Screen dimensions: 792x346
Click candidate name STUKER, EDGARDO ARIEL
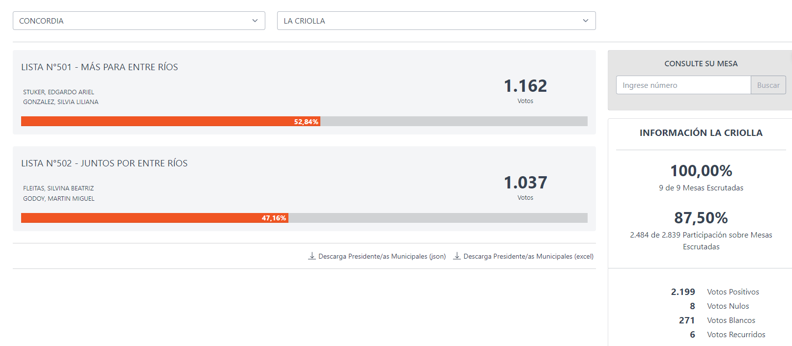coord(58,92)
